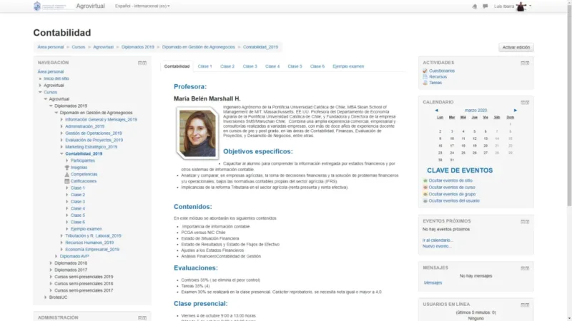The width and height of the screenshot is (572, 321).
Task: Open the Ir al calendario link
Action: [x=438, y=240]
